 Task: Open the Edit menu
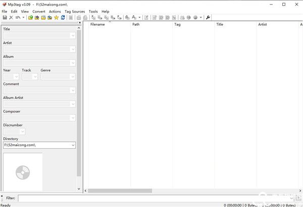pyautogui.click(x=14, y=12)
